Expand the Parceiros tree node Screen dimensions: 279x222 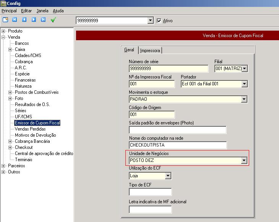(3, 166)
